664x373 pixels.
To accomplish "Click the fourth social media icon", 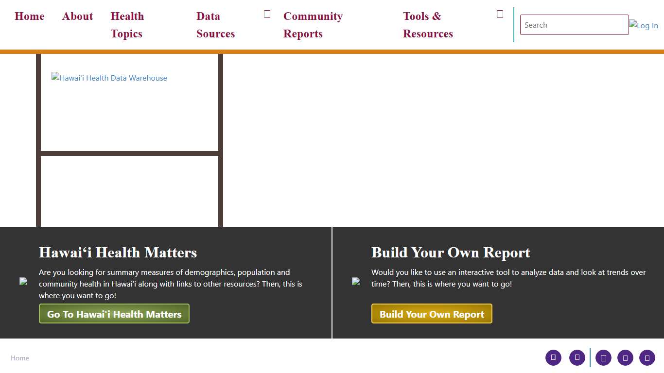I will [x=625, y=357].
